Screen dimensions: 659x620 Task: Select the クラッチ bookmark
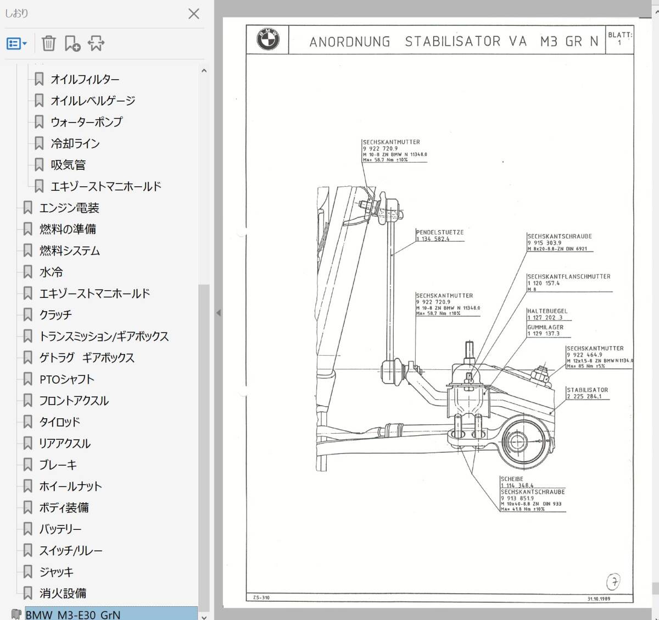[55, 315]
